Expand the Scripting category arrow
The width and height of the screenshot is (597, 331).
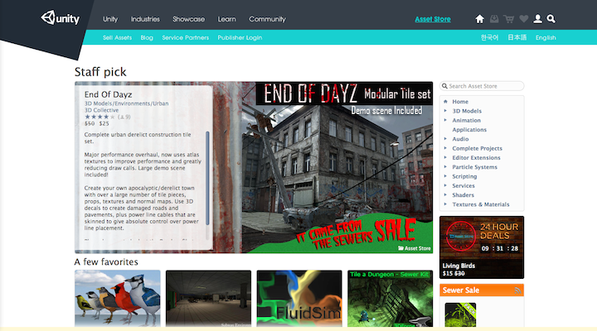pos(445,176)
